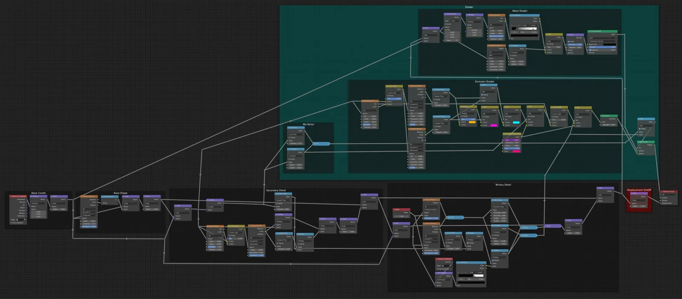The width and height of the screenshot is (682, 299).
Task: Click the gradient bar on Metal Shader ColorRamp
Action: 524,29
